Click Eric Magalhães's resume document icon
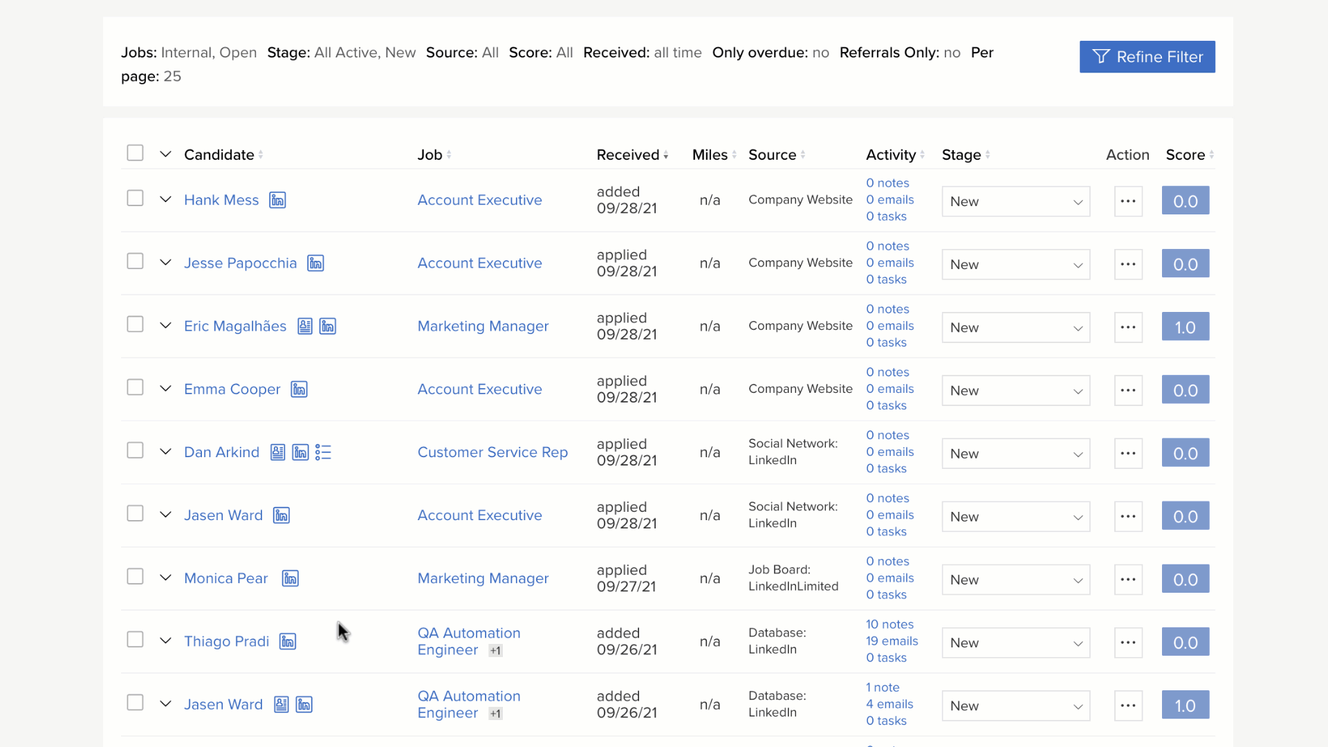The width and height of the screenshot is (1328, 747). (x=305, y=326)
